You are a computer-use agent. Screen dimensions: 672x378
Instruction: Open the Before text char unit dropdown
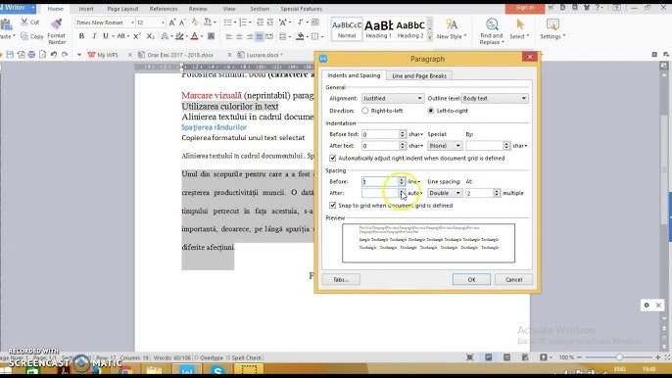click(415, 134)
